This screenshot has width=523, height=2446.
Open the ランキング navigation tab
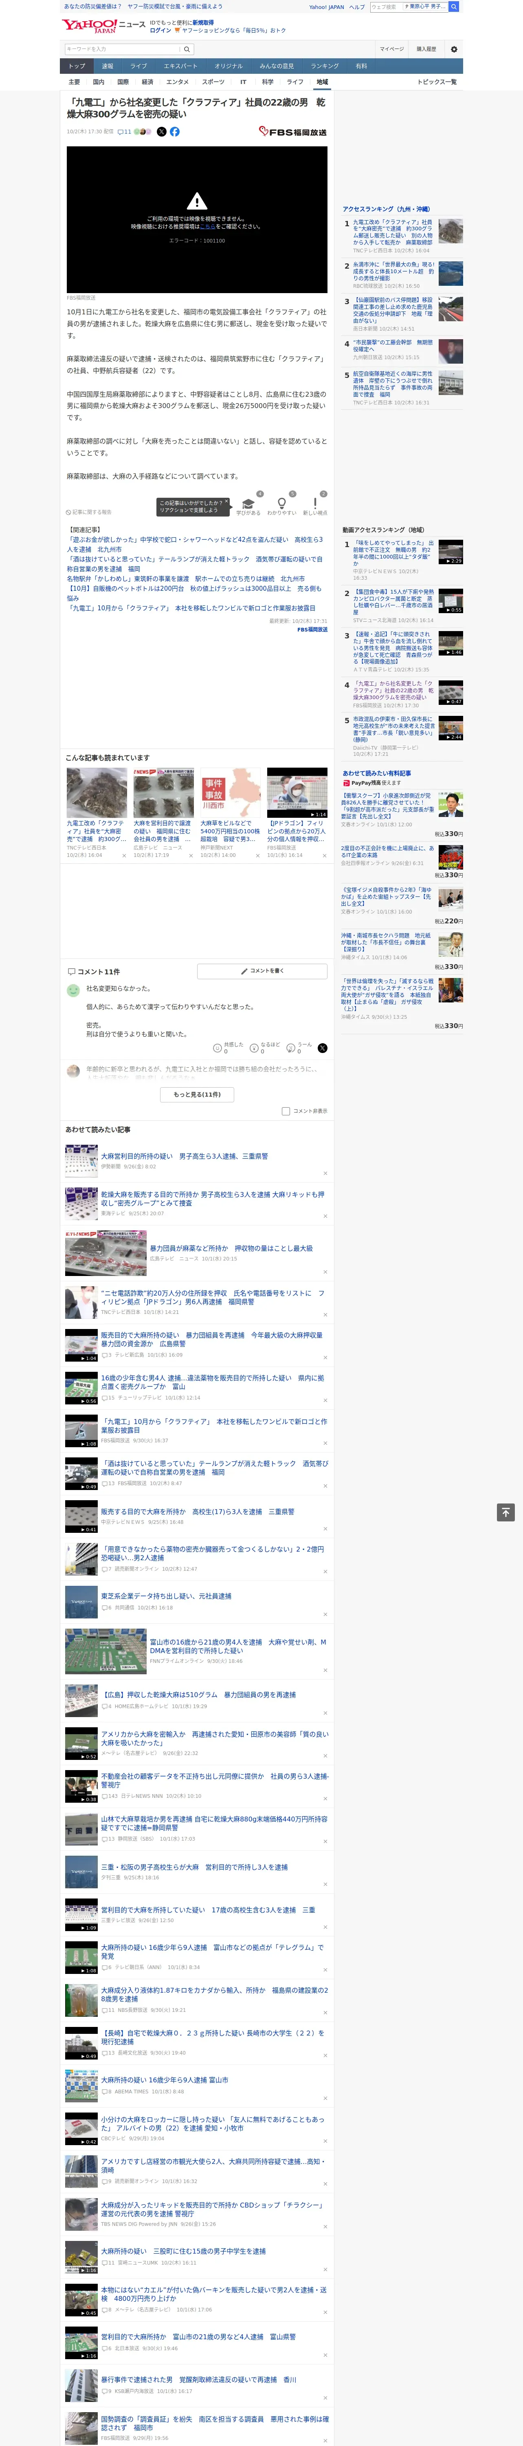325,66
